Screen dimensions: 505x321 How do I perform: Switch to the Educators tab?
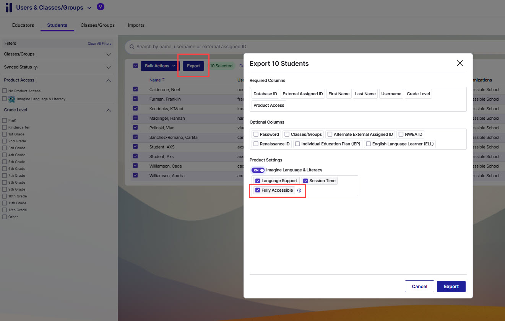[x=23, y=25]
